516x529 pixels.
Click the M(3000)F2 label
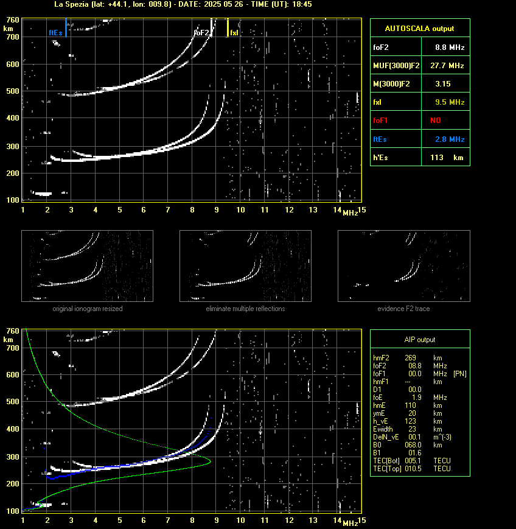[x=391, y=83]
